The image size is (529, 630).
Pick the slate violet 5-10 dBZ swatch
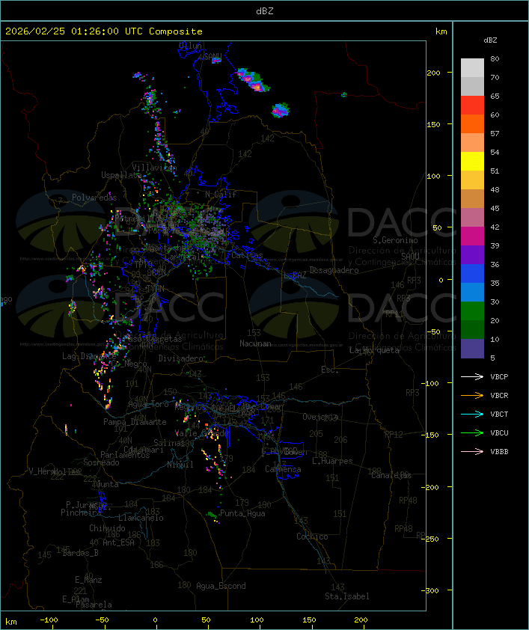coord(472,349)
